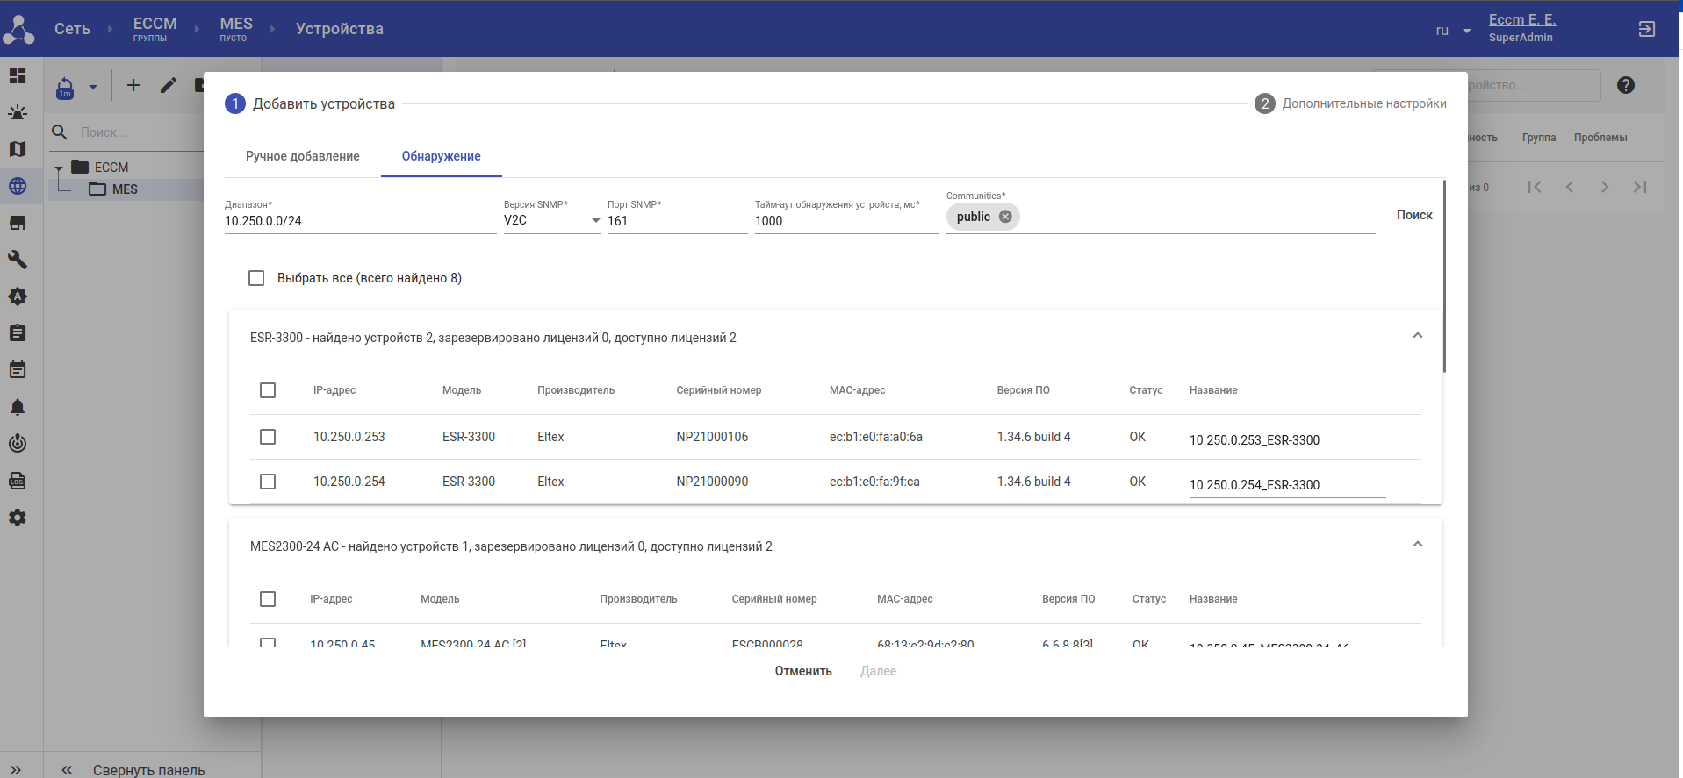Screen dimensions: 1683x778
Task: Click the 1m auto-refresh icon
Action: [x=65, y=88]
